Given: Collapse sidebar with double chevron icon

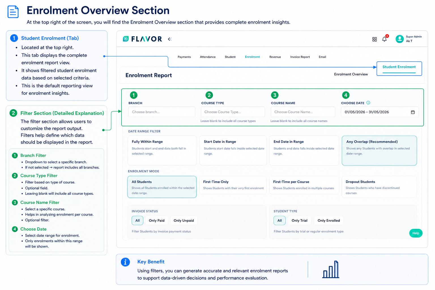Looking at the screenshot, I should click(170, 39).
